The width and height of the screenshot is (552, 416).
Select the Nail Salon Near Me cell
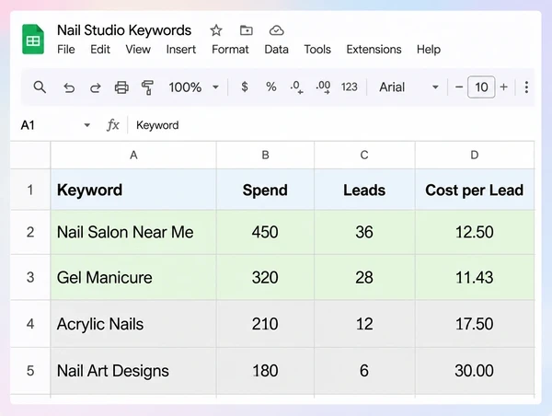pyautogui.click(x=133, y=232)
